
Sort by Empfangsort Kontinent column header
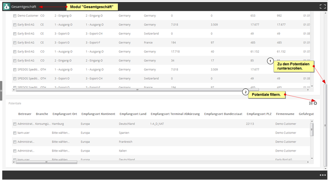[x=98, y=114]
